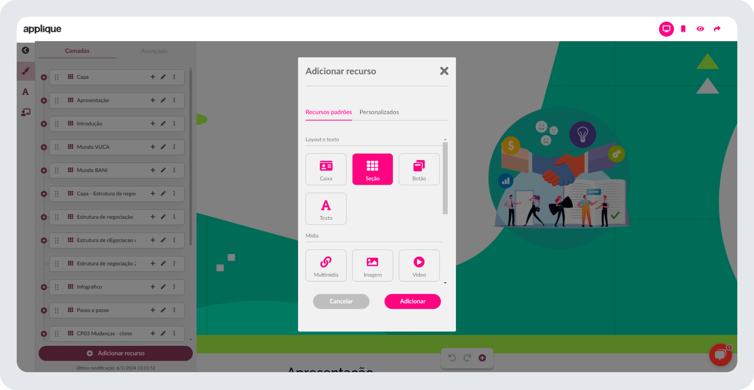754x390 pixels.
Task: Expand the Capa layer with plus circle
Action: point(44,77)
